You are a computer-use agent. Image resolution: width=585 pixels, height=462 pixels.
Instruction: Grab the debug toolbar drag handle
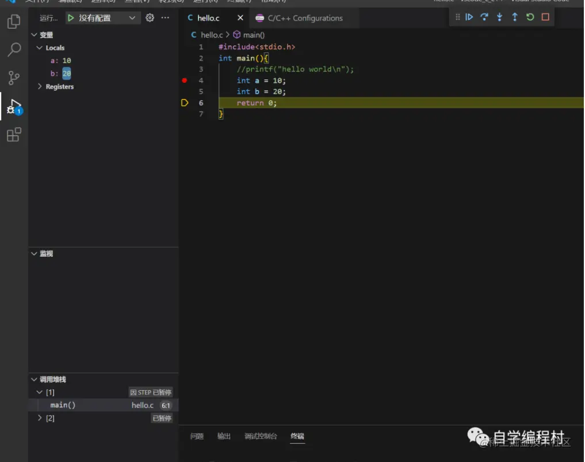457,17
